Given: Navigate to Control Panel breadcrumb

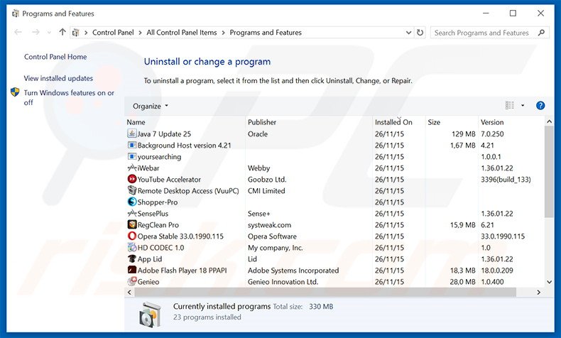Looking at the screenshot, I should coord(113,33).
